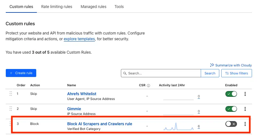Open the explore templates link
Viewport: 261px width, 138px height.
[x=79, y=39]
